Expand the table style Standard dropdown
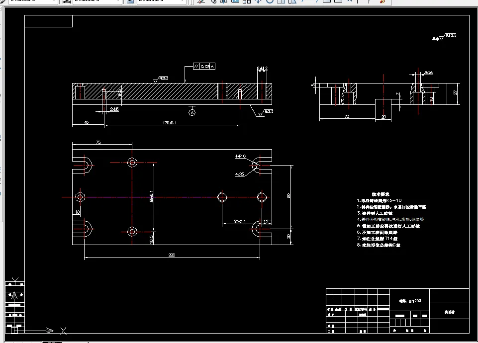The image size is (478, 343). click(x=161, y=1)
